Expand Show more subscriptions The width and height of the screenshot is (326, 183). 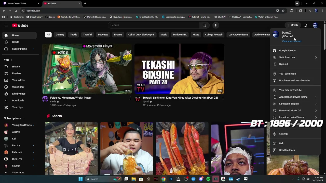19,172
